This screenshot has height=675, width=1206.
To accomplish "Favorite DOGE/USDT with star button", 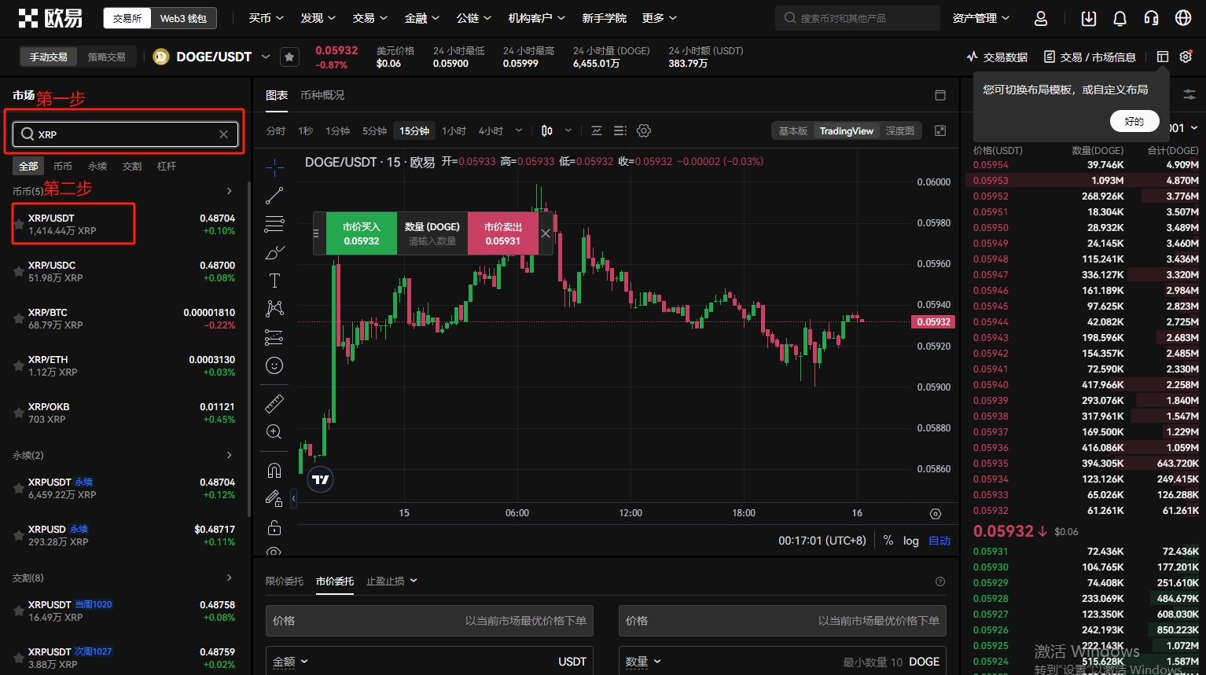I will click(289, 57).
